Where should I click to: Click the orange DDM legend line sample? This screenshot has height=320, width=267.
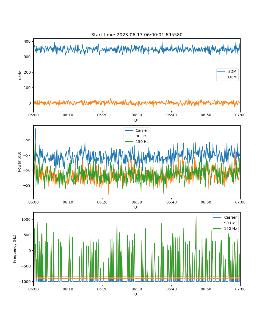221,77
